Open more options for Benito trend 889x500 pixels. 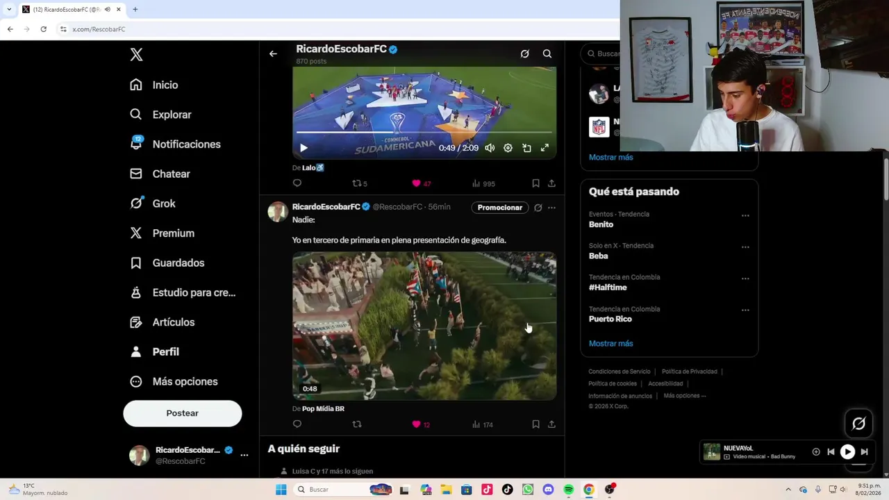(745, 215)
